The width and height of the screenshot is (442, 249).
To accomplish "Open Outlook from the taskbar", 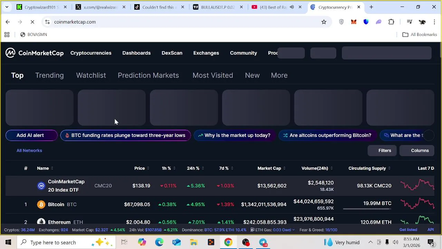I will (176, 242).
